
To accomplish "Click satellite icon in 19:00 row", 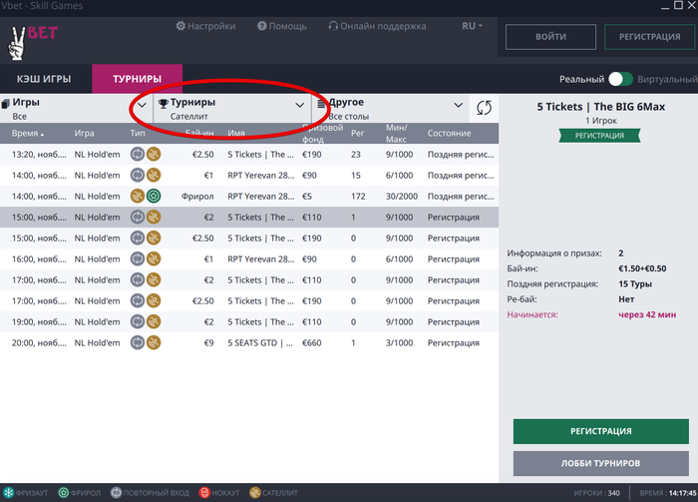I will (x=154, y=321).
